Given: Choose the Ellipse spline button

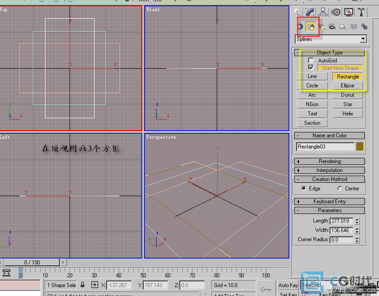Looking at the screenshot, I should (347, 86).
